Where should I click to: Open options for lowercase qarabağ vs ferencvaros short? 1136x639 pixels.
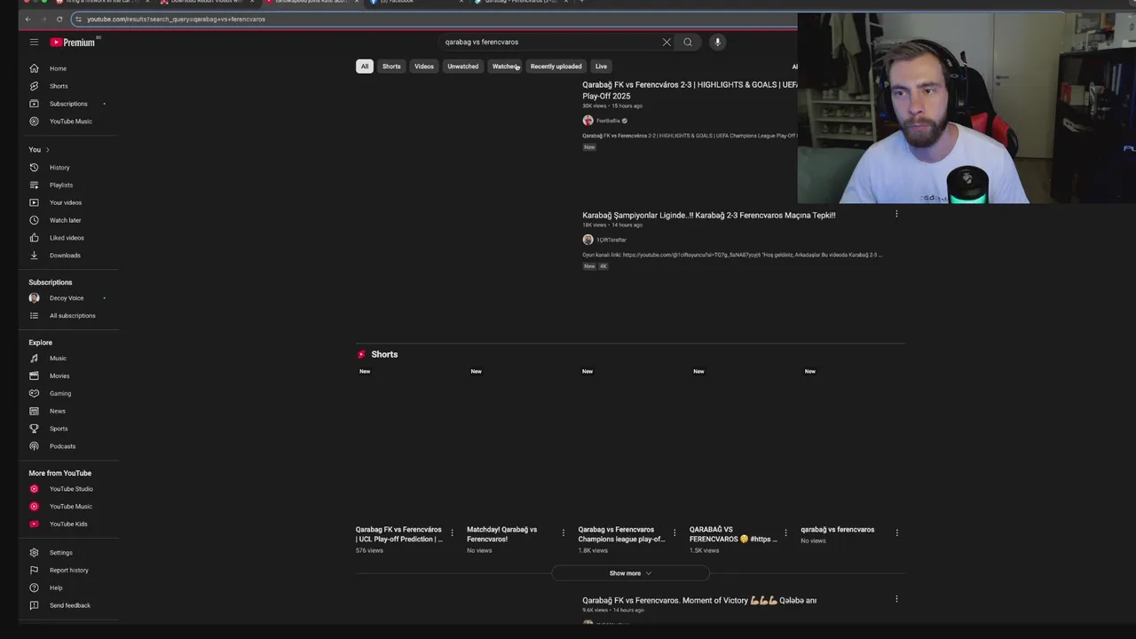click(x=896, y=533)
